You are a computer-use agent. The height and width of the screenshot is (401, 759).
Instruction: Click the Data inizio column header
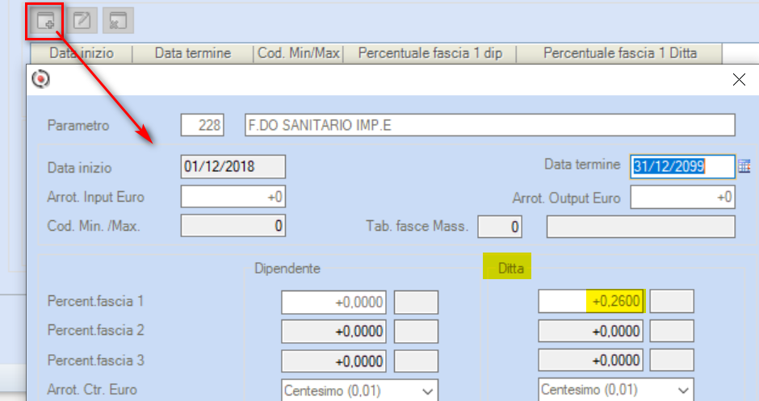pos(82,53)
